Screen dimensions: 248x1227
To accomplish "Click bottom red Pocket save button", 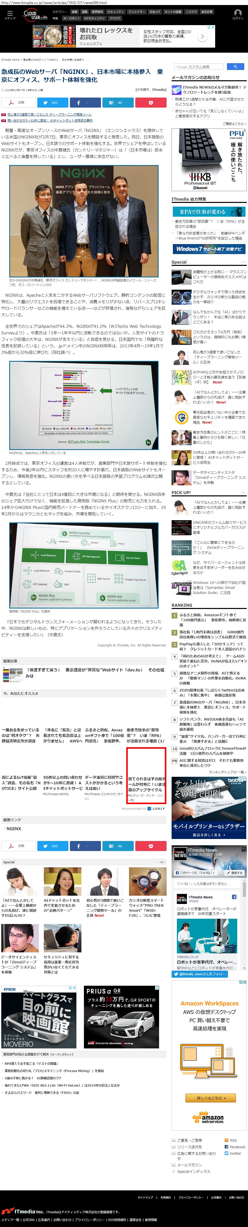I will click(150, 846).
